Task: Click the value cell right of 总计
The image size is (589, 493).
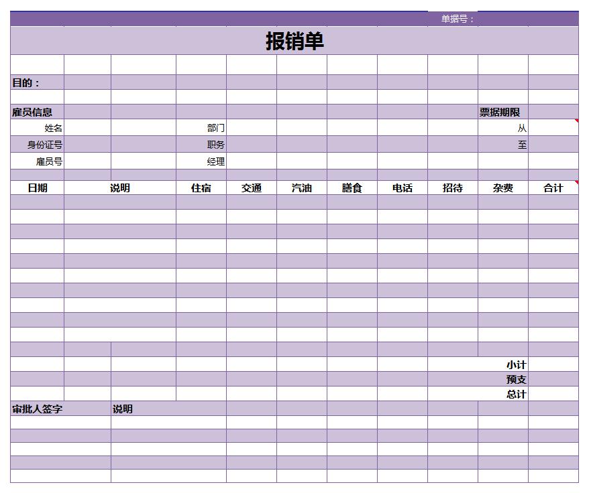Action: point(553,394)
